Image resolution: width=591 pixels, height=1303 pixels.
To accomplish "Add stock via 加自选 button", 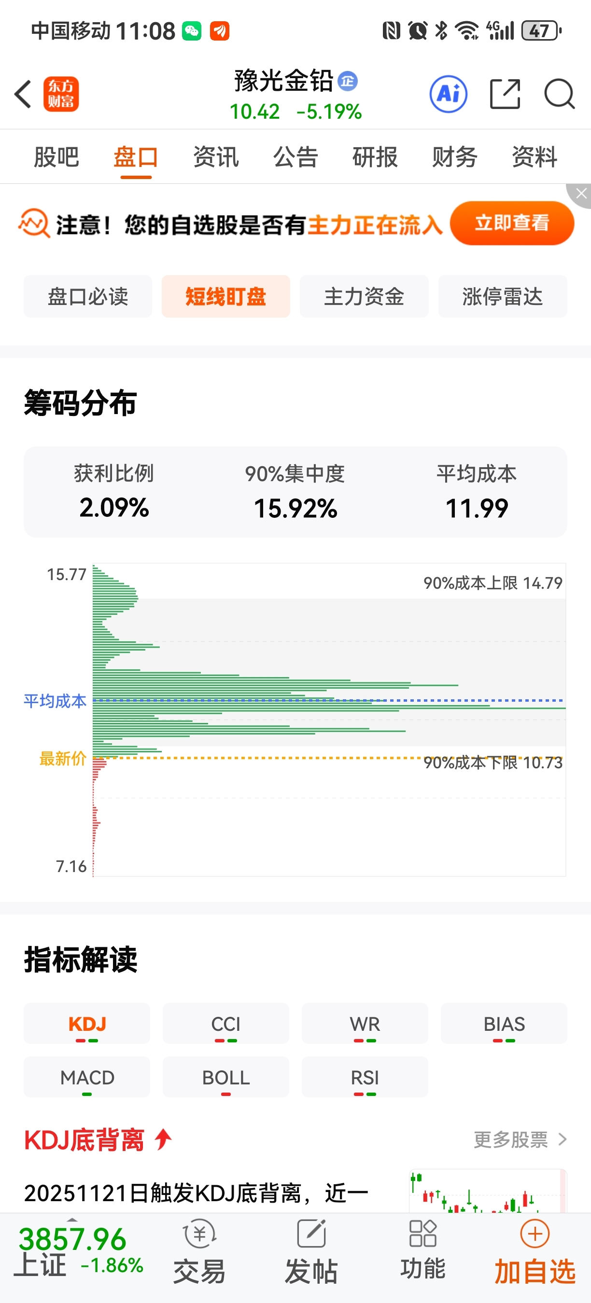I will [x=535, y=1252].
